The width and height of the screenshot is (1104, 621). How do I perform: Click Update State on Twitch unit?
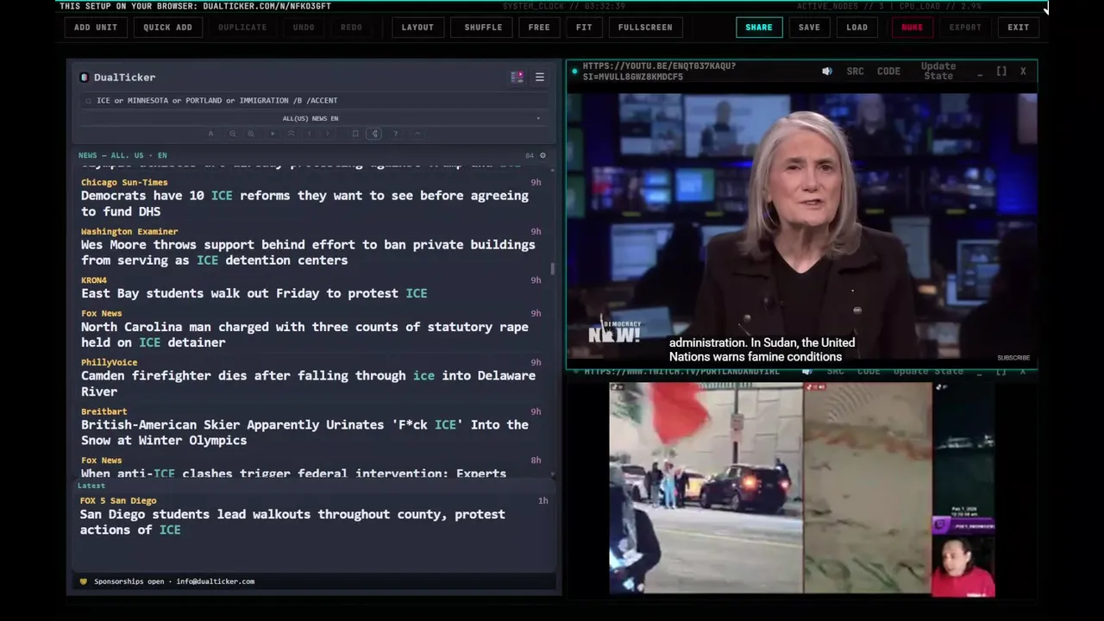pyautogui.click(x=928, y=372)
